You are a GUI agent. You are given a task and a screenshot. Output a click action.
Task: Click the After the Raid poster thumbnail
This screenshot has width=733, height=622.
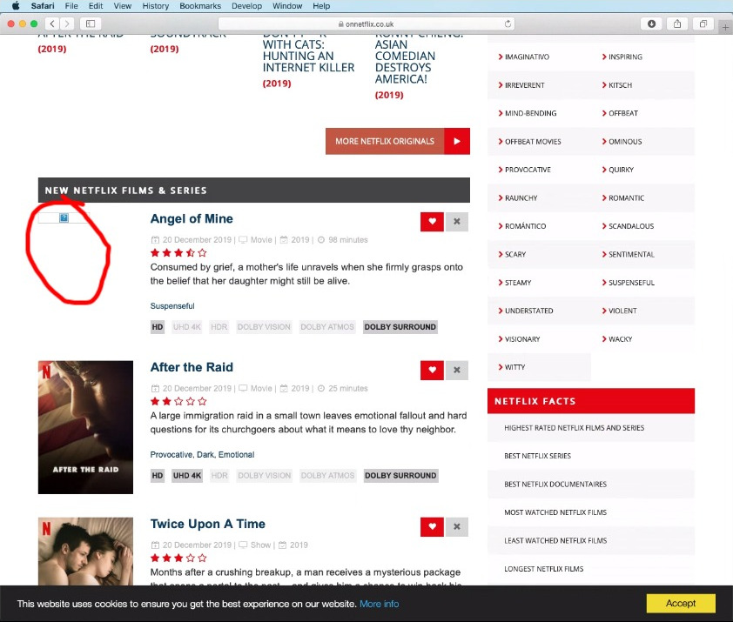[85, 427]
